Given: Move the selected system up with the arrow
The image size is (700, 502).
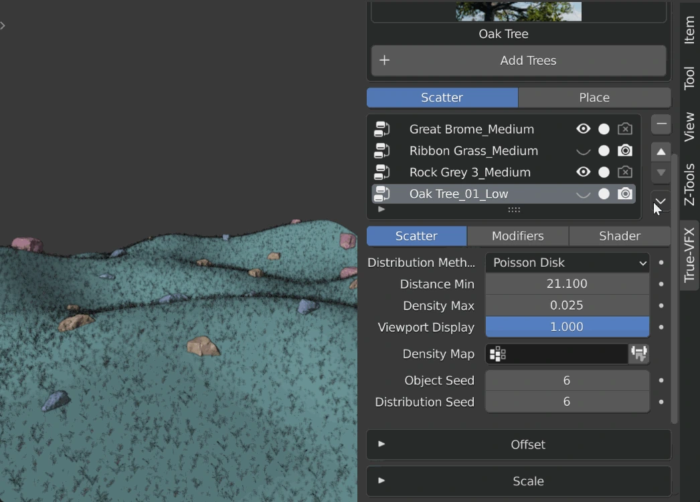Looking at the screenshot, I should click(661, 152).
